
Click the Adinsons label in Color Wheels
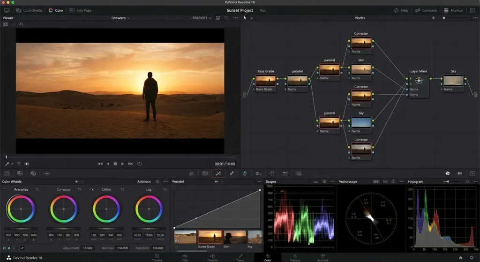tap(144, 181)
